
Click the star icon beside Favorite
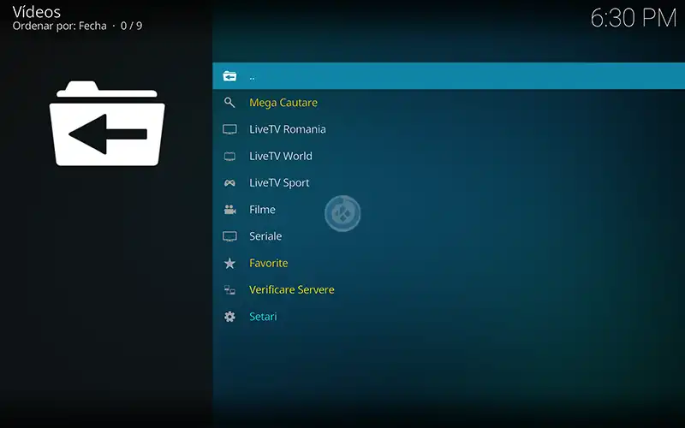point(229,264)
